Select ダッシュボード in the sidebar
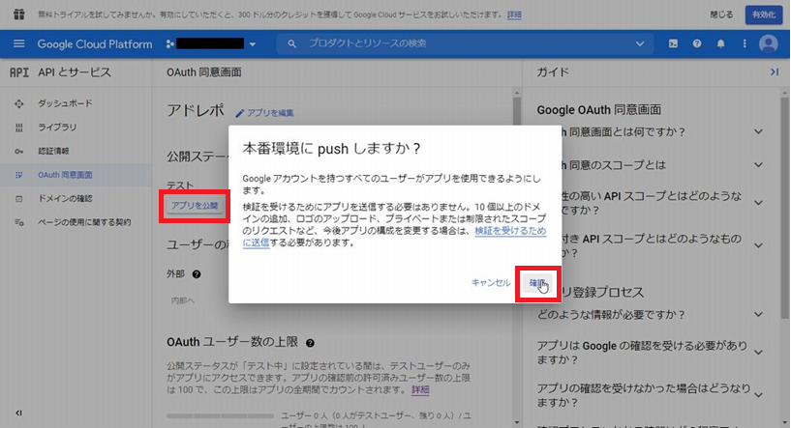 tap(76, 103)
